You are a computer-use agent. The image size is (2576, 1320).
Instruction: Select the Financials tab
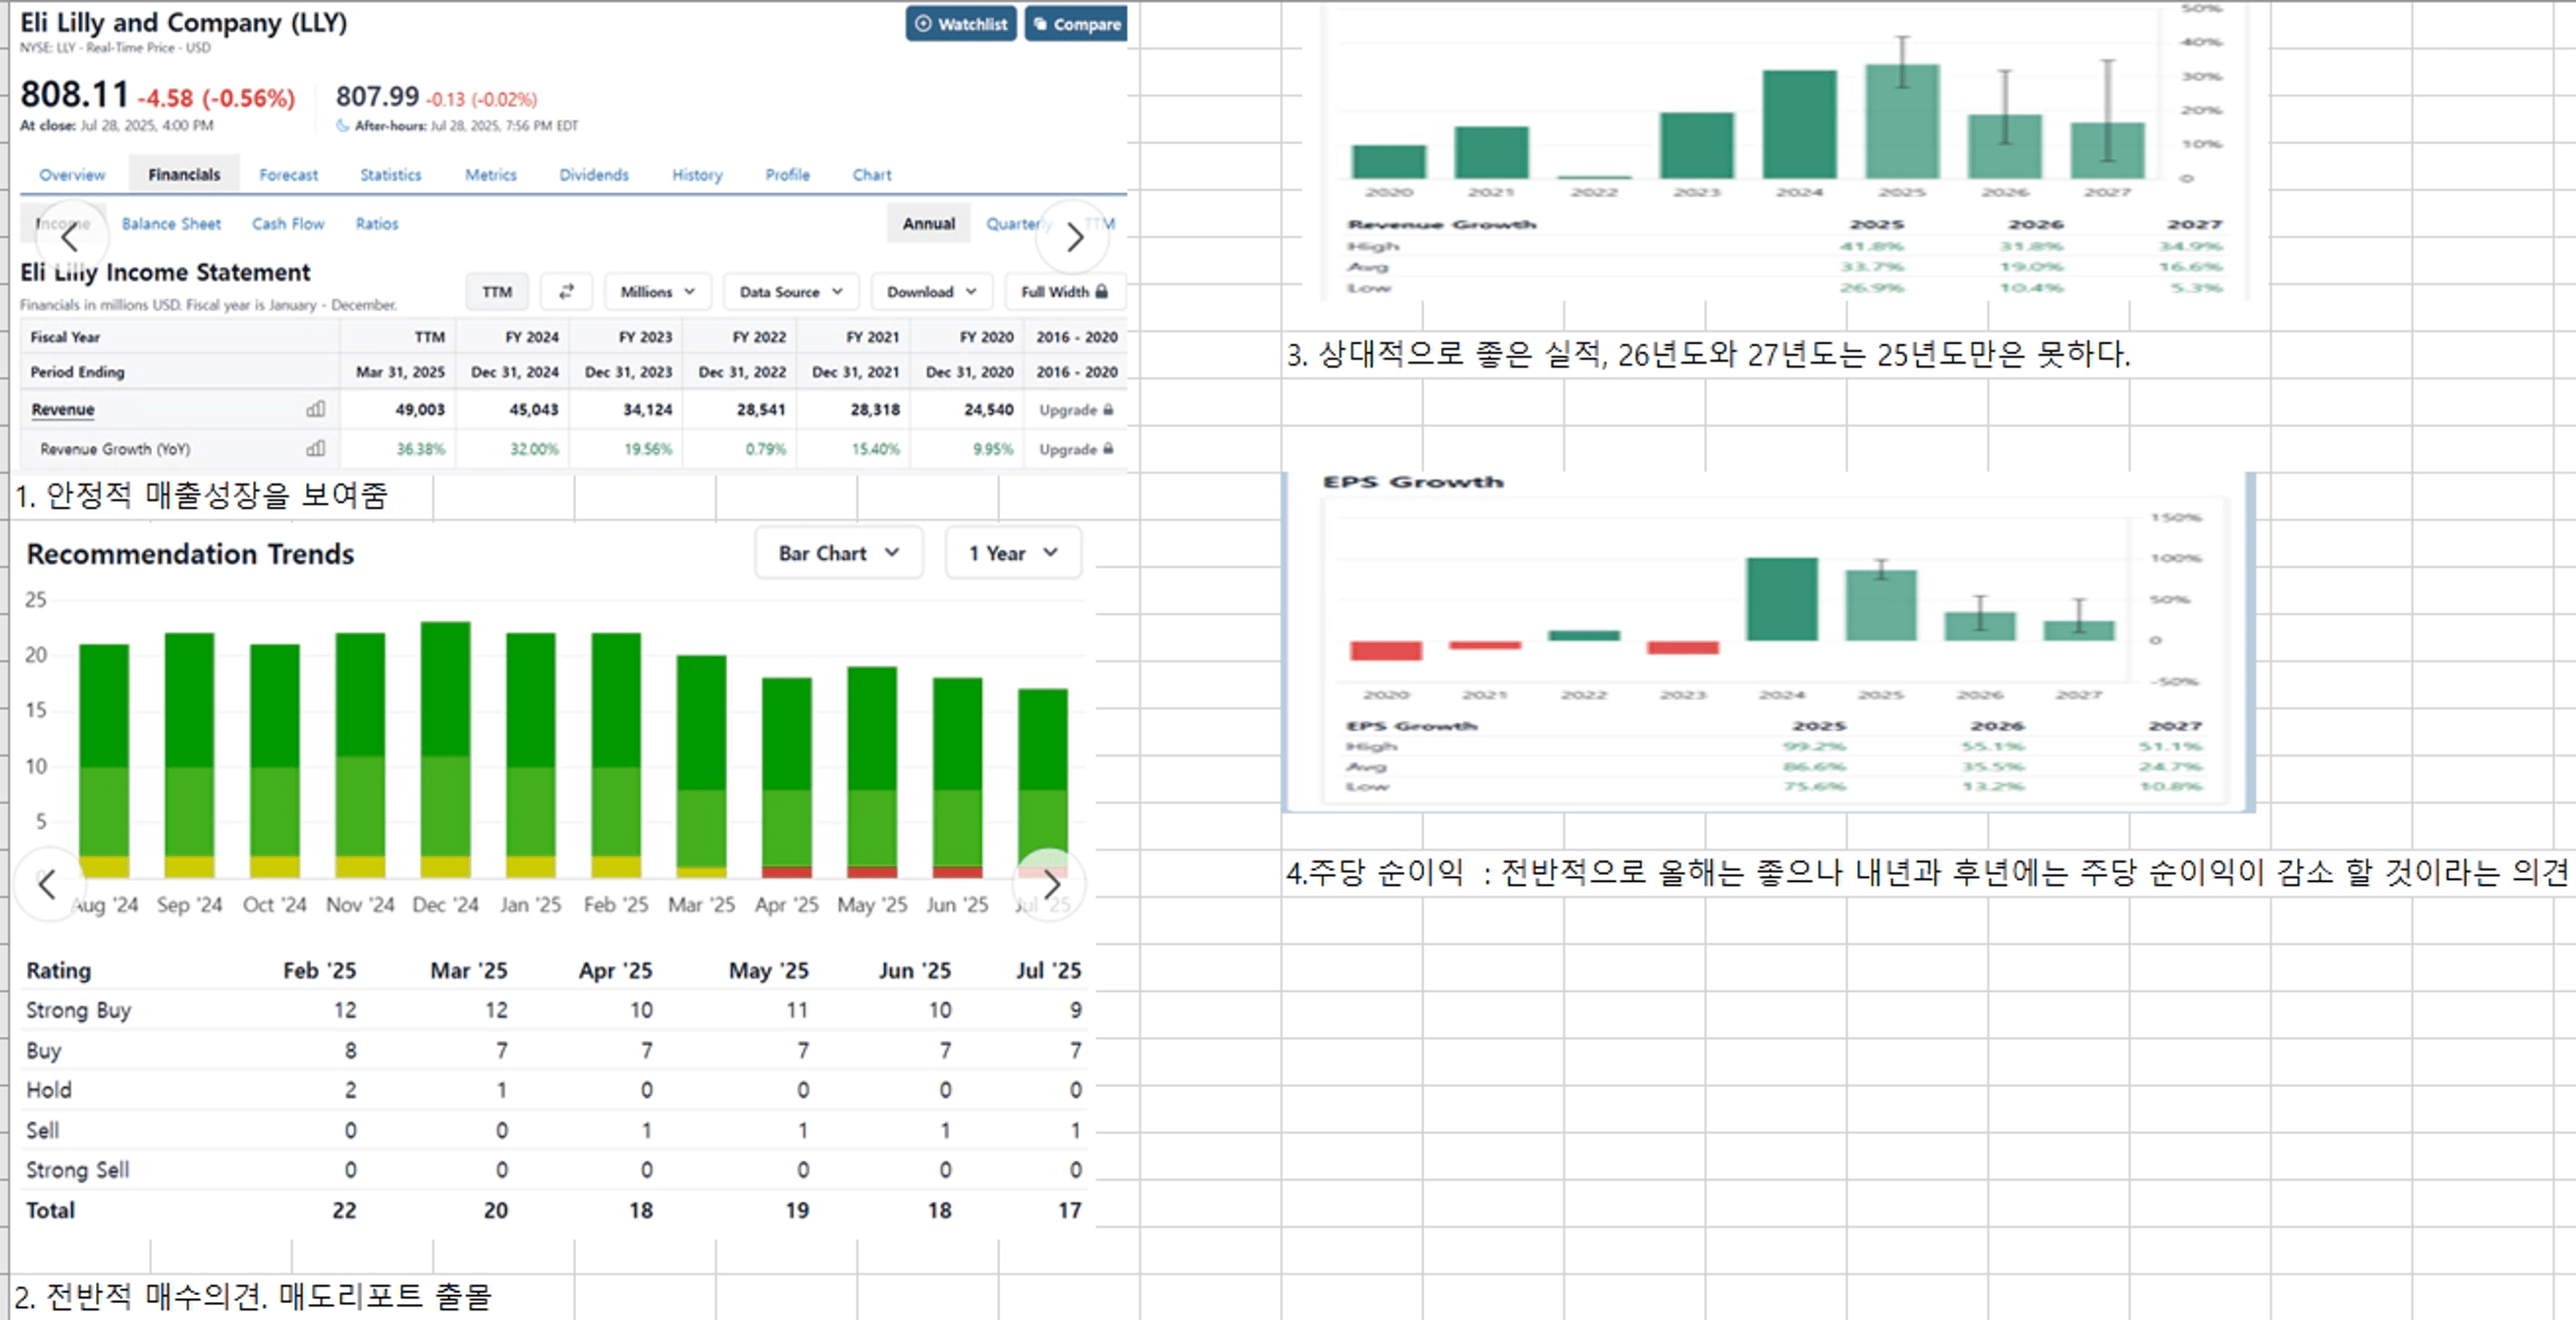(x=184, y=174)
